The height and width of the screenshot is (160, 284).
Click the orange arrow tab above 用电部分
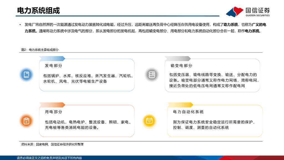[52, 105]
